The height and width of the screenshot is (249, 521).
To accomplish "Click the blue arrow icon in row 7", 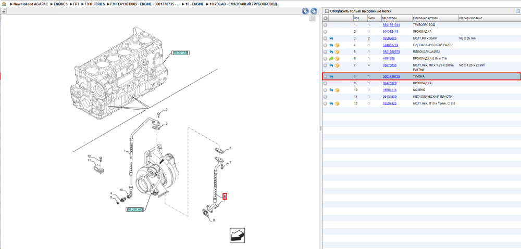I will pos(331,65).
